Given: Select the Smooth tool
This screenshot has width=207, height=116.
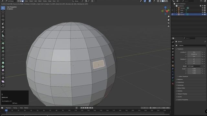Looking at the screenshot, I should coord(3,70).
